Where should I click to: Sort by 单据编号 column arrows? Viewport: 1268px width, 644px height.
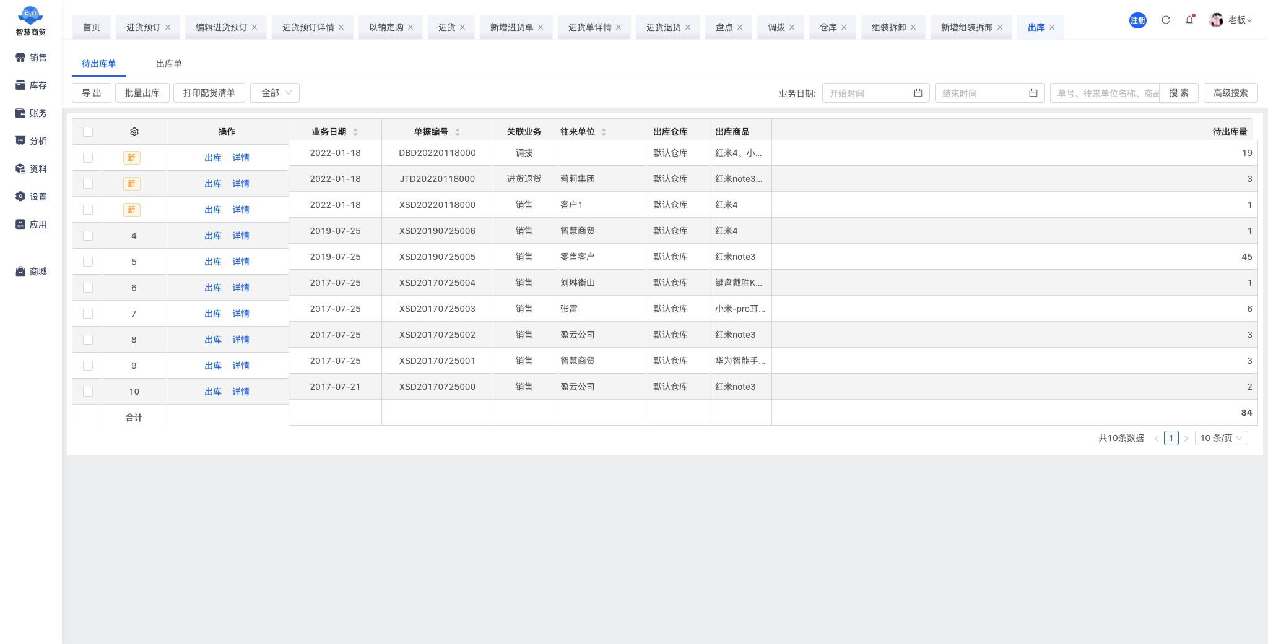tap(458, 132)
